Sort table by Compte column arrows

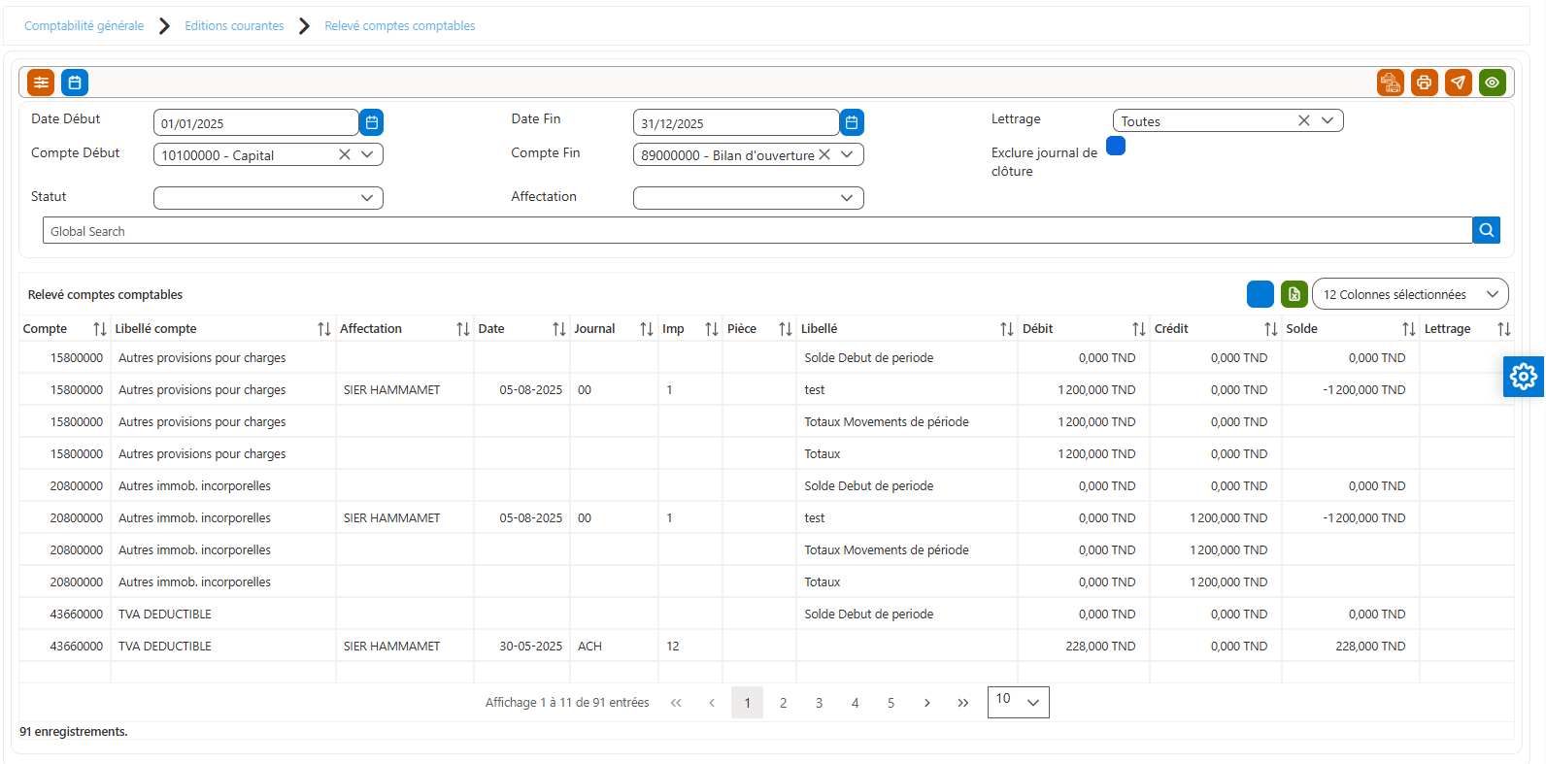(x=100, y=329)
